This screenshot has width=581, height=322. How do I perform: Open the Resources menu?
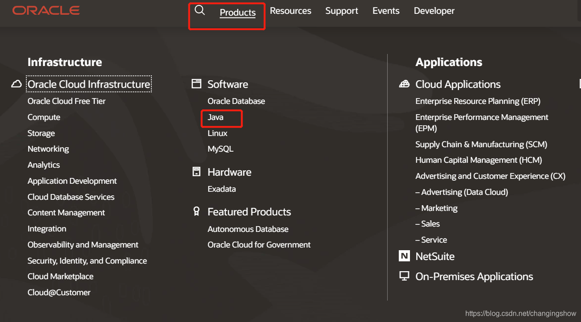click(290, 11)
